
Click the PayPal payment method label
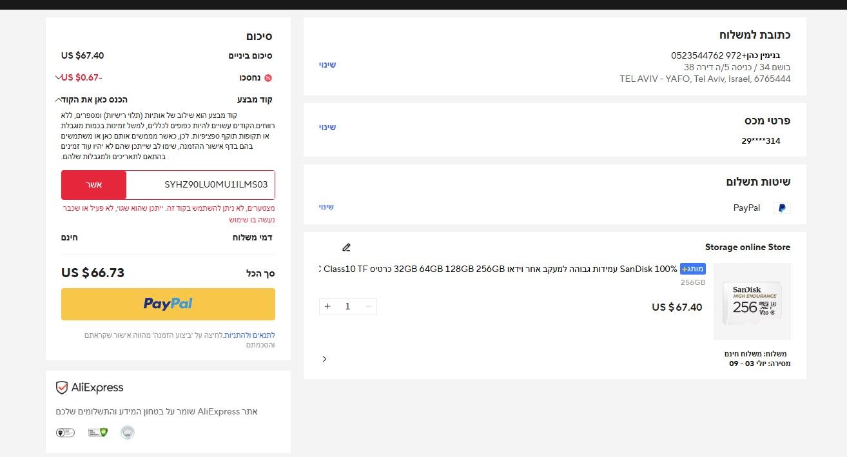point(746,208)
